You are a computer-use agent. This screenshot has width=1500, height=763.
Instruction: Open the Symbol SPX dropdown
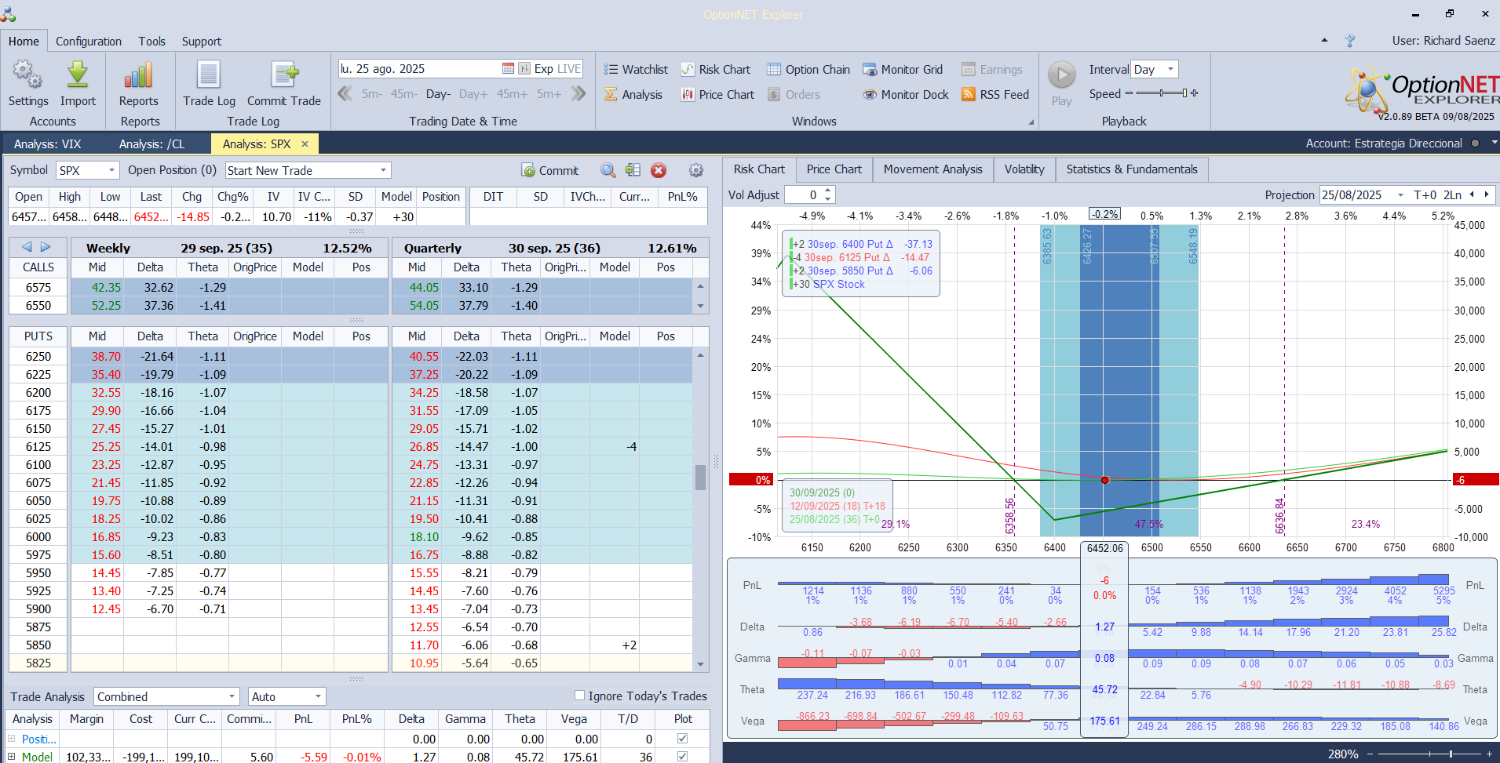click(x=111, y=170)
